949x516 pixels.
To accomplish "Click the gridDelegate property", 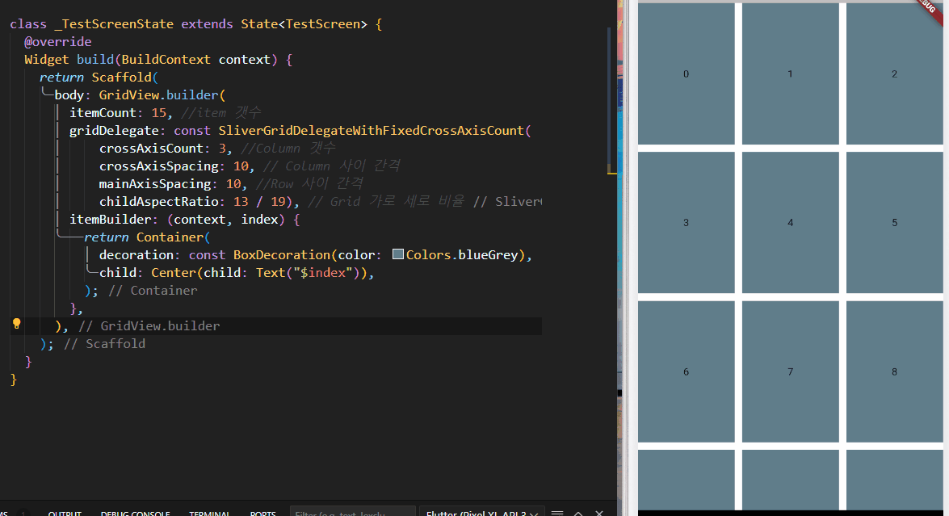I will click(114, 131).
